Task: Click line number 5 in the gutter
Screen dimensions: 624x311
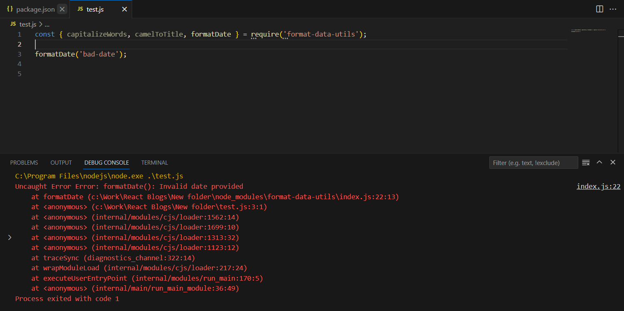Action: [x=20, y=74]
